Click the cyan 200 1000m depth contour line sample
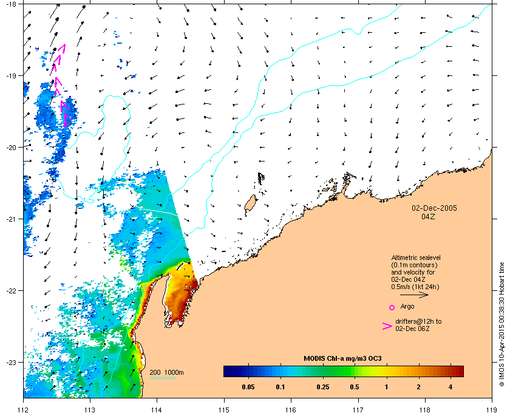The width and height of the screenshot is (510, 413). 163,378
